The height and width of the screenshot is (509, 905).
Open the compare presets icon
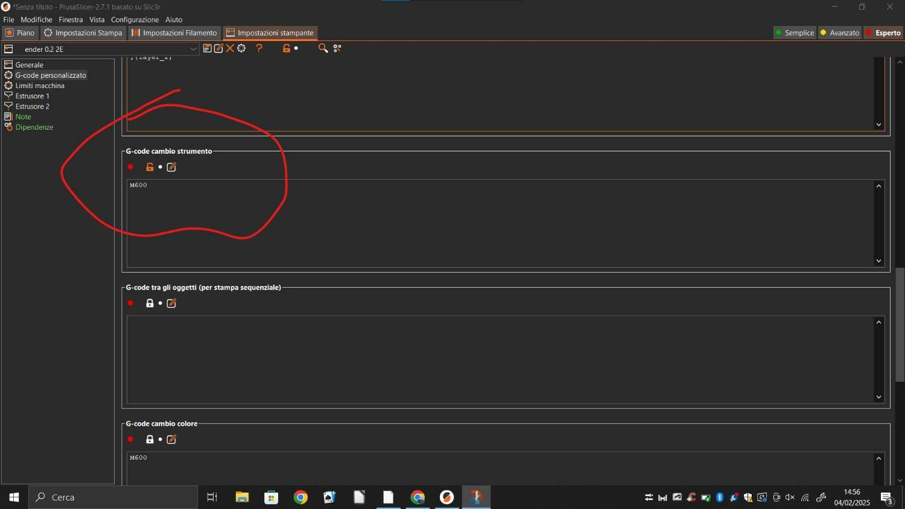(x=337, y=48)
